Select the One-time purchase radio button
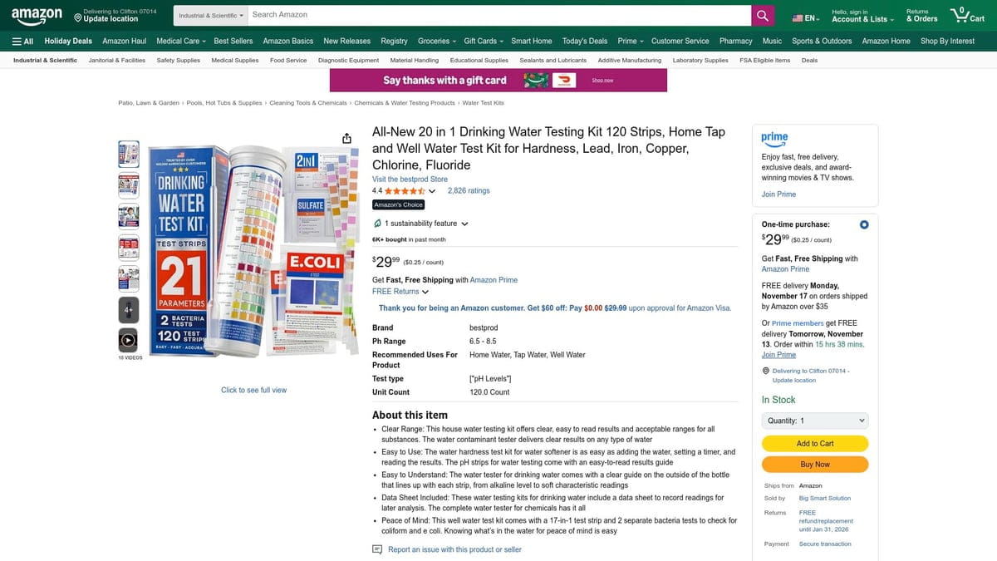997x561 pixels. (864, 224)
